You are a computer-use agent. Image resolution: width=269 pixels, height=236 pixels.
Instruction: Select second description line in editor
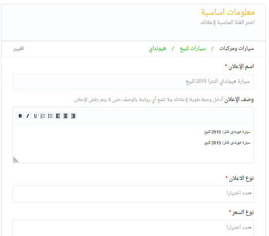coord(227,143)
